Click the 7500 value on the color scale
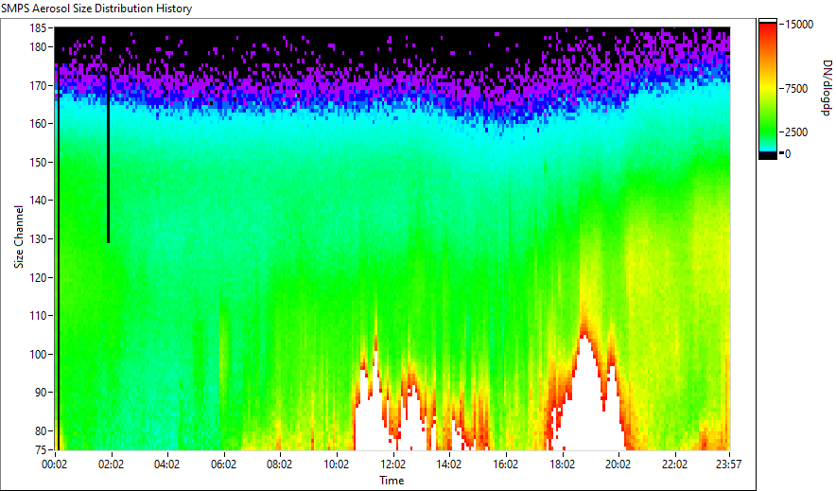The height and width of the screenshot is (491, 836). click(796, 89)
